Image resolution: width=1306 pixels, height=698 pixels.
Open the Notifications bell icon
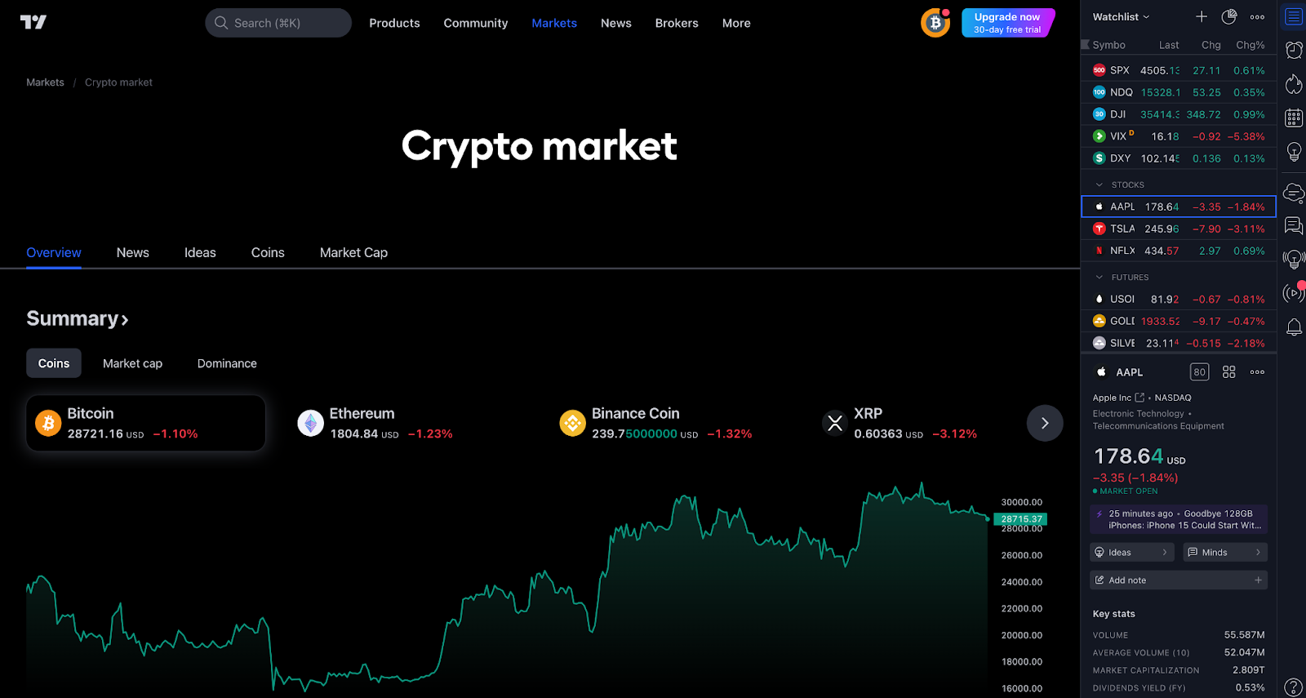(1294, 327)
